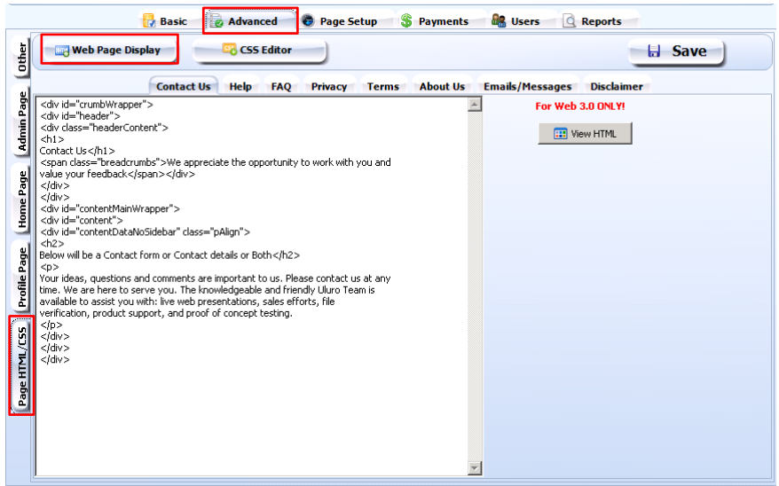Image resolution: width=779 pixels, height=486 pixels.
Task: Click the Payments dollar sign icon
Action: point(406,21)
